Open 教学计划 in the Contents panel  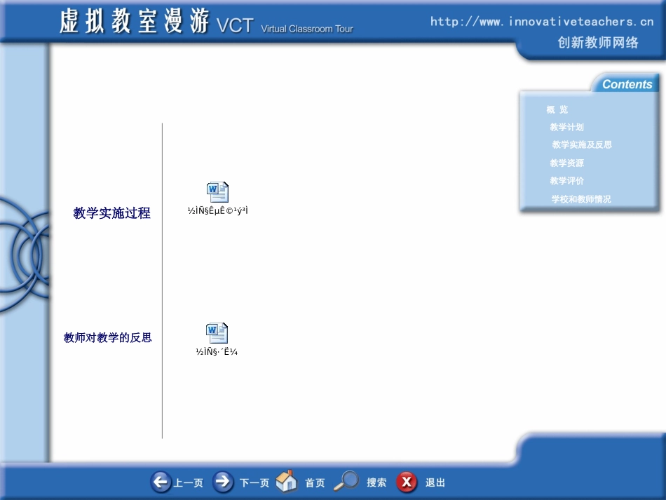[566, 127]
